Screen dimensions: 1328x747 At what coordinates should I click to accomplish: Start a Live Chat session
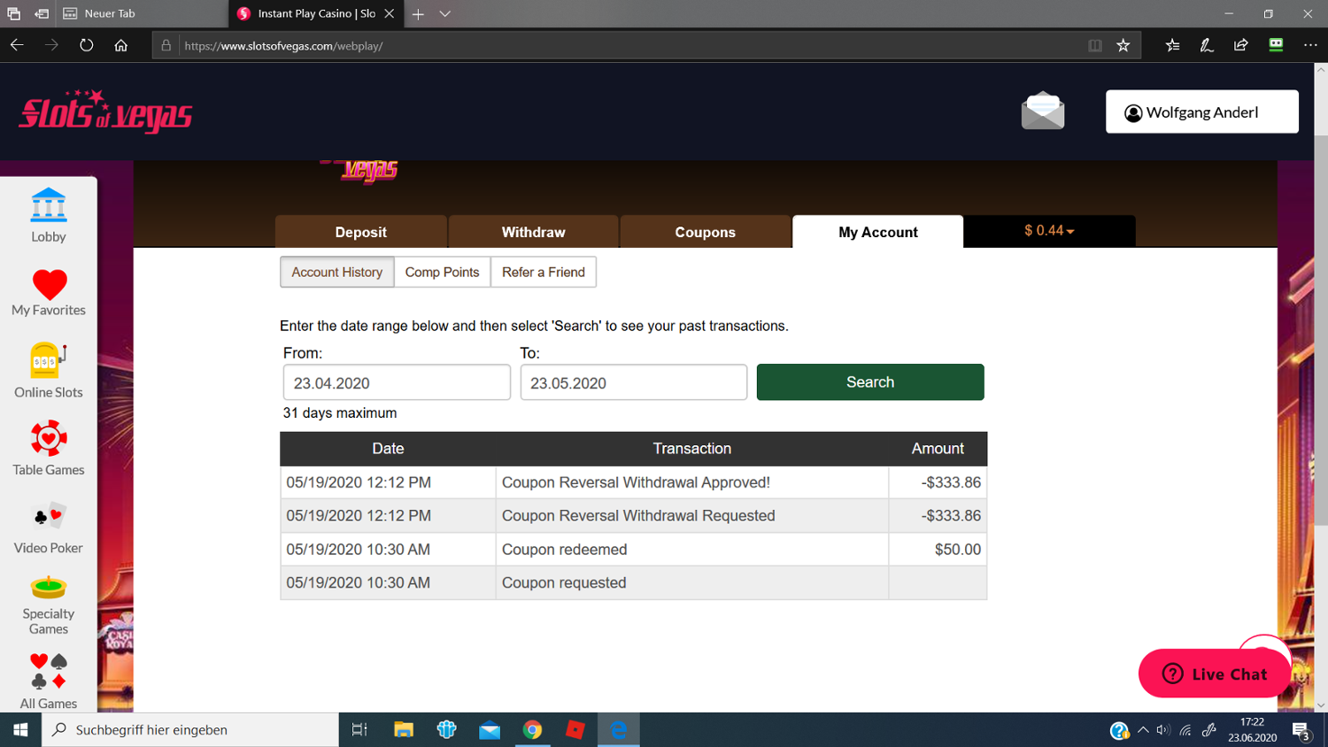(x=1214, y=674)
